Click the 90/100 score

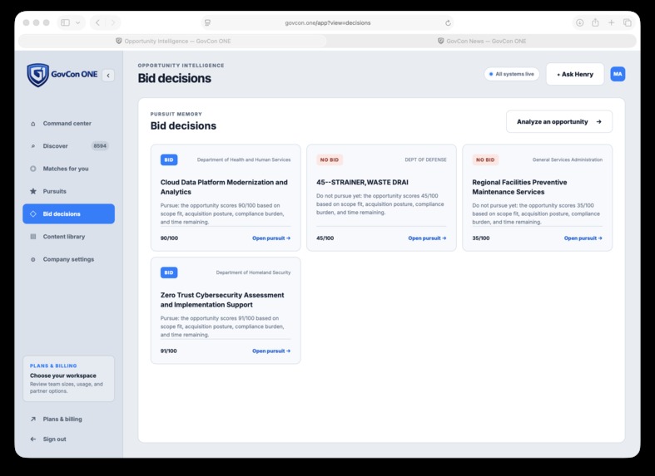[169, 238]
